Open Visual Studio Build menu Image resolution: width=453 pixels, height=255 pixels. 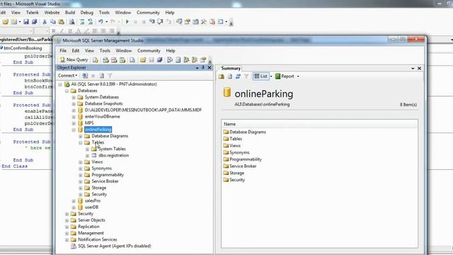coord(70,13)
